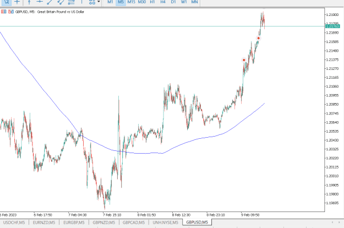344x228 pixels.
Task: Click price scale label 1.21270
Action: click(332, 69)
